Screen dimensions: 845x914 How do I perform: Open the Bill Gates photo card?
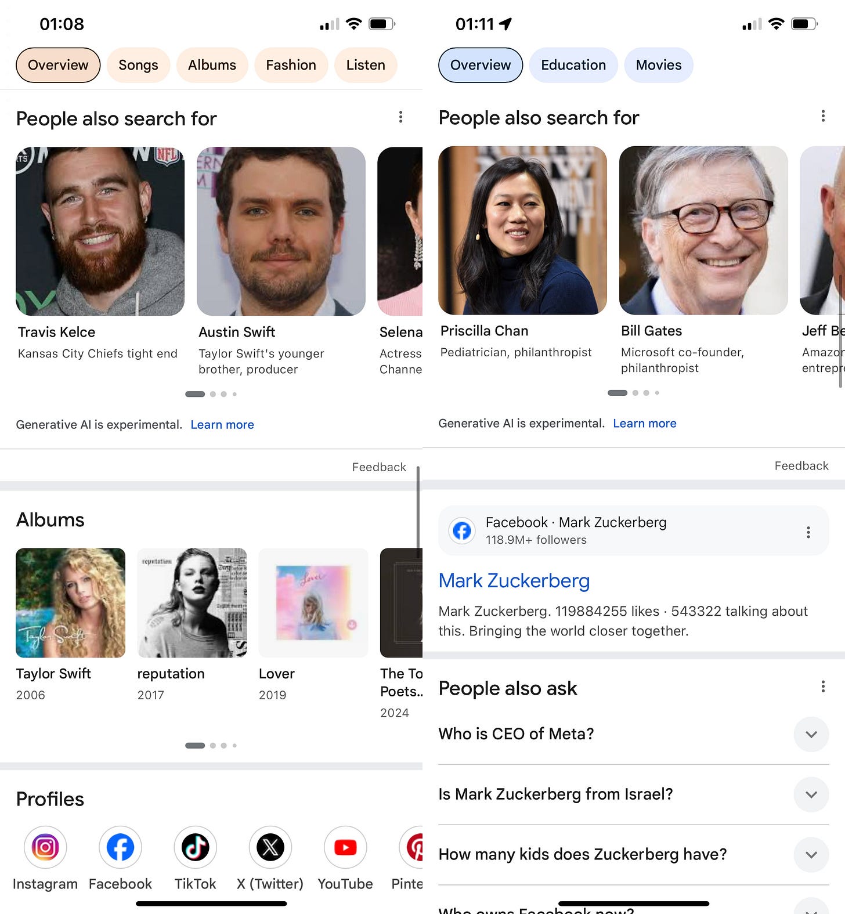[x=703, y=230]
